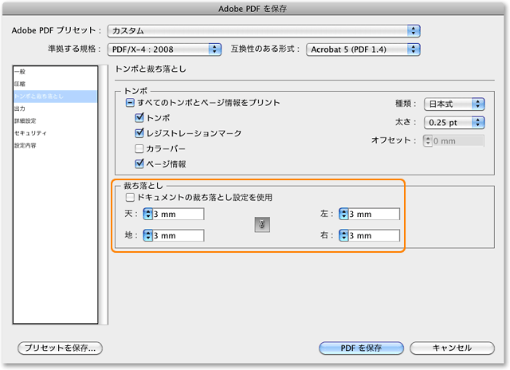Viewport: 510px width, 370px height.
Task: Select セキュリティ in the left category list
Action: (30, 133)
